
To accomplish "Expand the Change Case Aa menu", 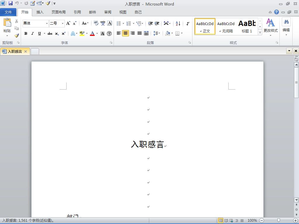I will (85, 23).
